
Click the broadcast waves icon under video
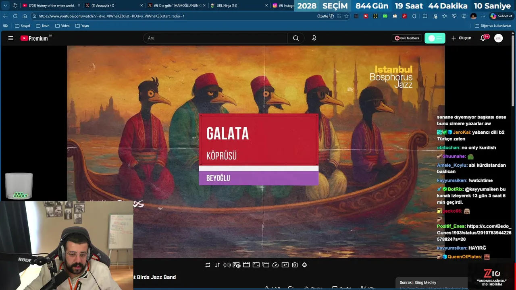click(x=227, y=265)
